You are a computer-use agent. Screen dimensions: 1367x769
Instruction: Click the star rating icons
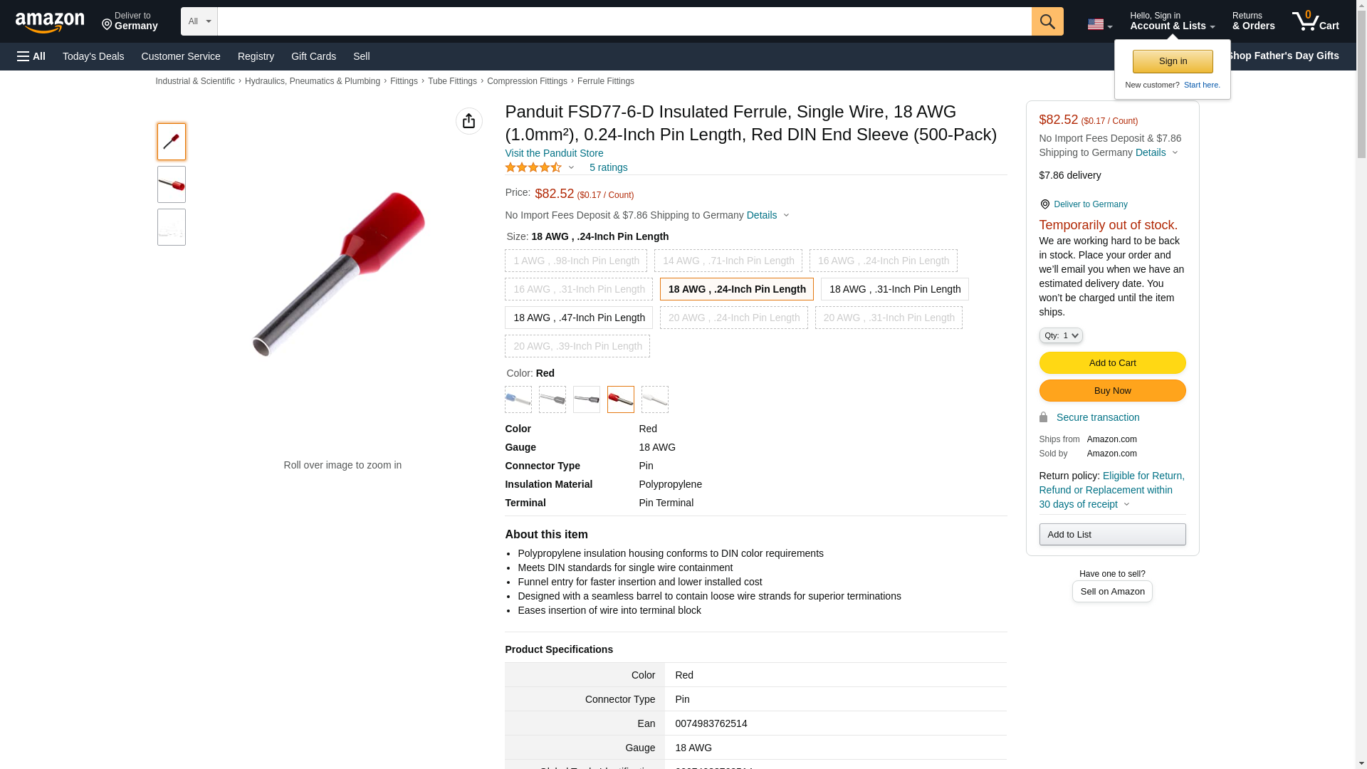pos(533,167)
